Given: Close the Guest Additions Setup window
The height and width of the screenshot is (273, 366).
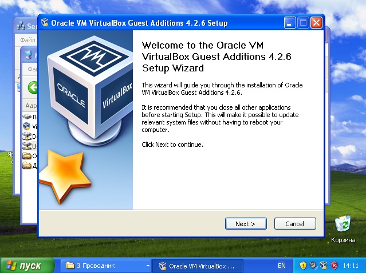Looking at the screenshot, I should click(316, 23).
